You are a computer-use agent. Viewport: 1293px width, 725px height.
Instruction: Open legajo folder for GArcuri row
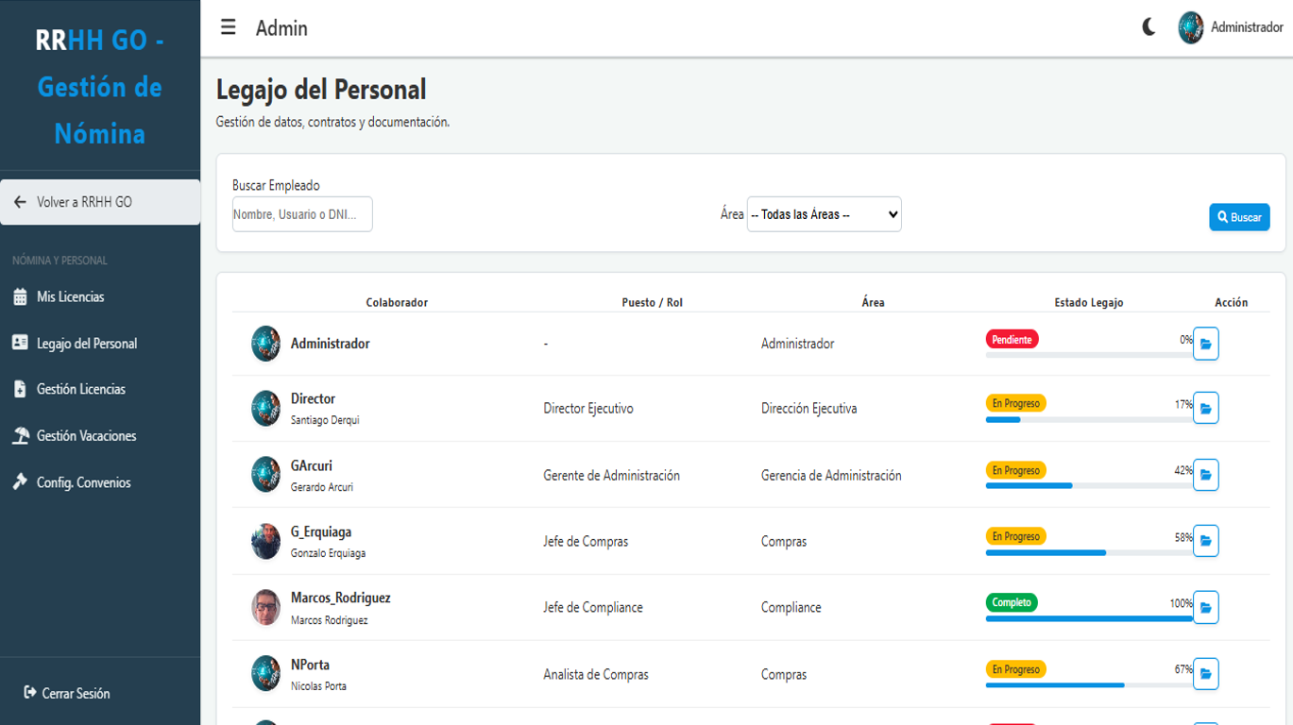point(1205,475)
